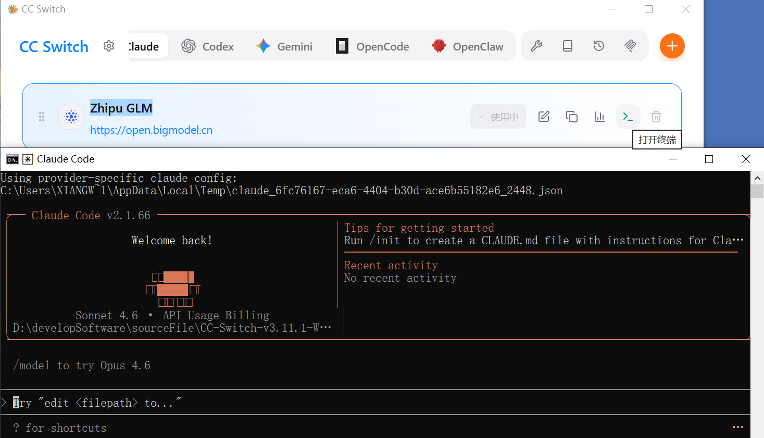Viewport: 764px width, 438px height.
Task: Click the blue CC Switch logo title
Action: pyautogui.click(x=54, y=47)
